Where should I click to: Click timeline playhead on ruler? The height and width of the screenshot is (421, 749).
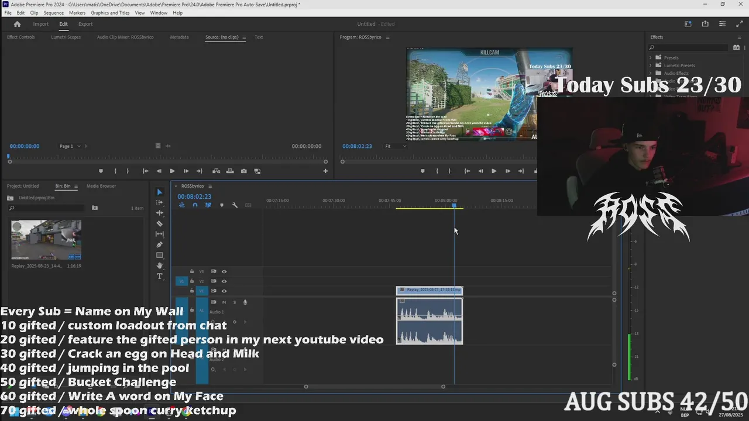[454, 205]
